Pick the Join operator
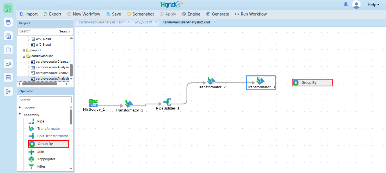Image resolution: width=386 pixels, height=173 pixels. (37, 152)
